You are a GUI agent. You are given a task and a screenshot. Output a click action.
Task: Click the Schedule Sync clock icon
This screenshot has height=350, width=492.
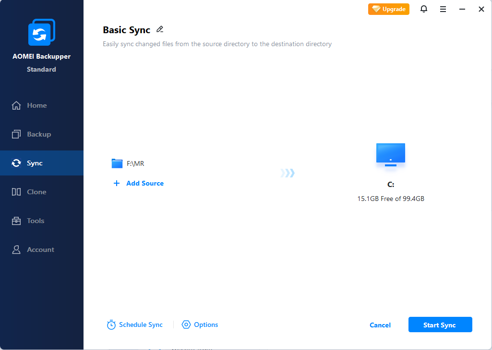(x=111, y=325)
